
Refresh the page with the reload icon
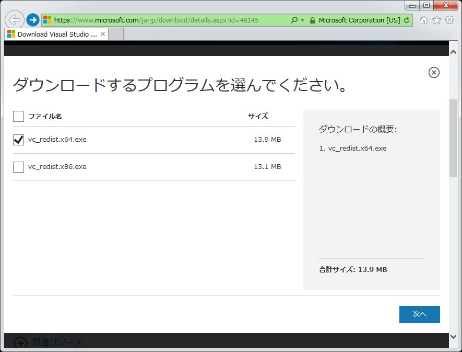[x=407, y=20]
